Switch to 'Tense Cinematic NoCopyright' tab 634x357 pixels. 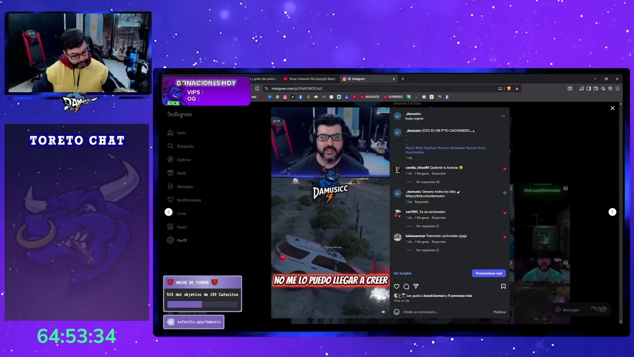[310, 79]
